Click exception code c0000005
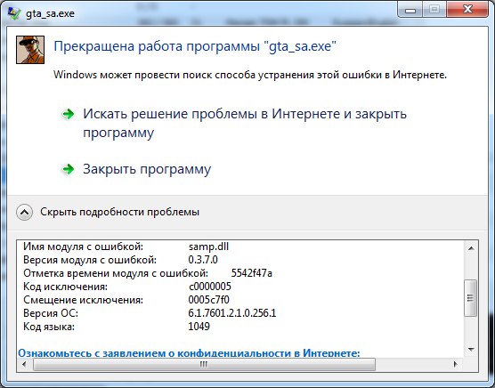Screen dimensions: 495x388 pos(210,287)
